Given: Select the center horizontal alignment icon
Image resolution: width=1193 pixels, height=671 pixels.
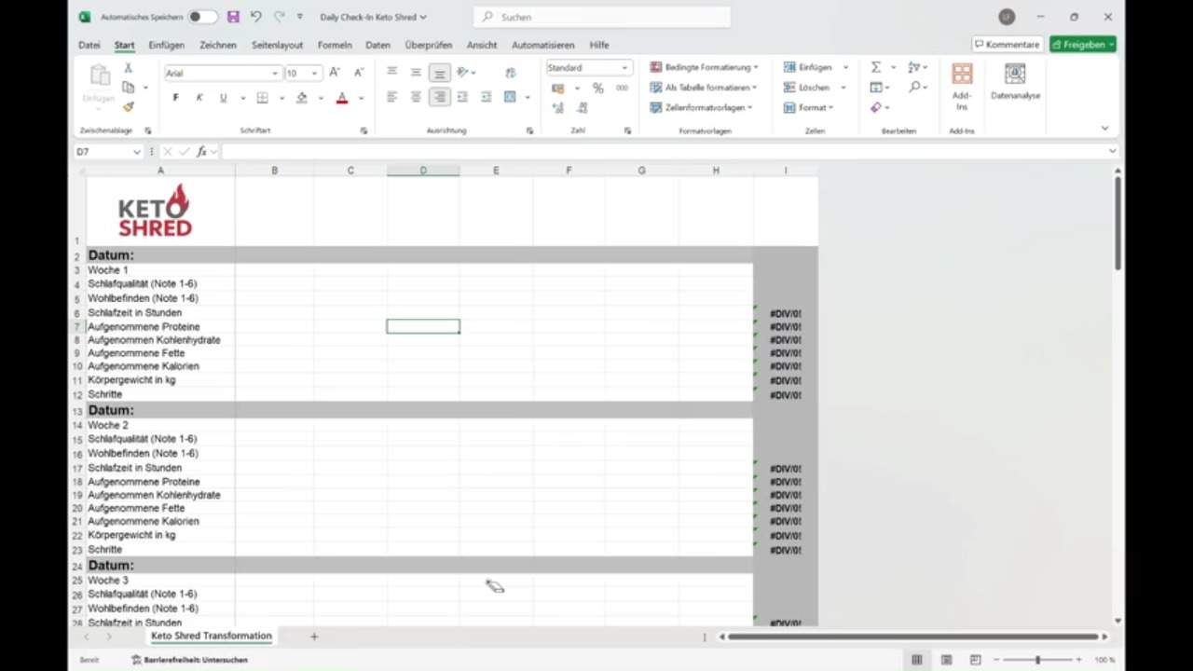Looking at the screenshot, I should click(416, 97).
